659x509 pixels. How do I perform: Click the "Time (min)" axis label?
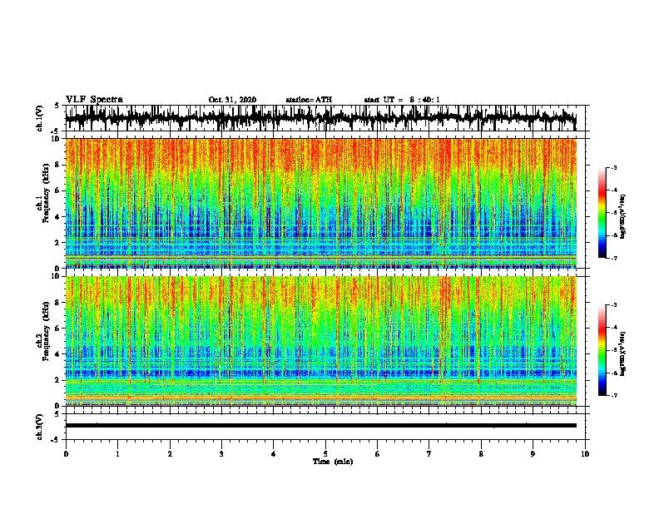(333, 462)
